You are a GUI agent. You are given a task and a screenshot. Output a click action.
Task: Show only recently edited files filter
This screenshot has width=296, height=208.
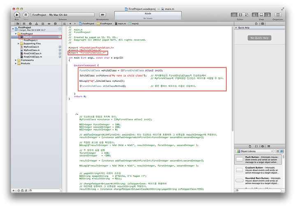pyautogui.click(x=18, y=191)
